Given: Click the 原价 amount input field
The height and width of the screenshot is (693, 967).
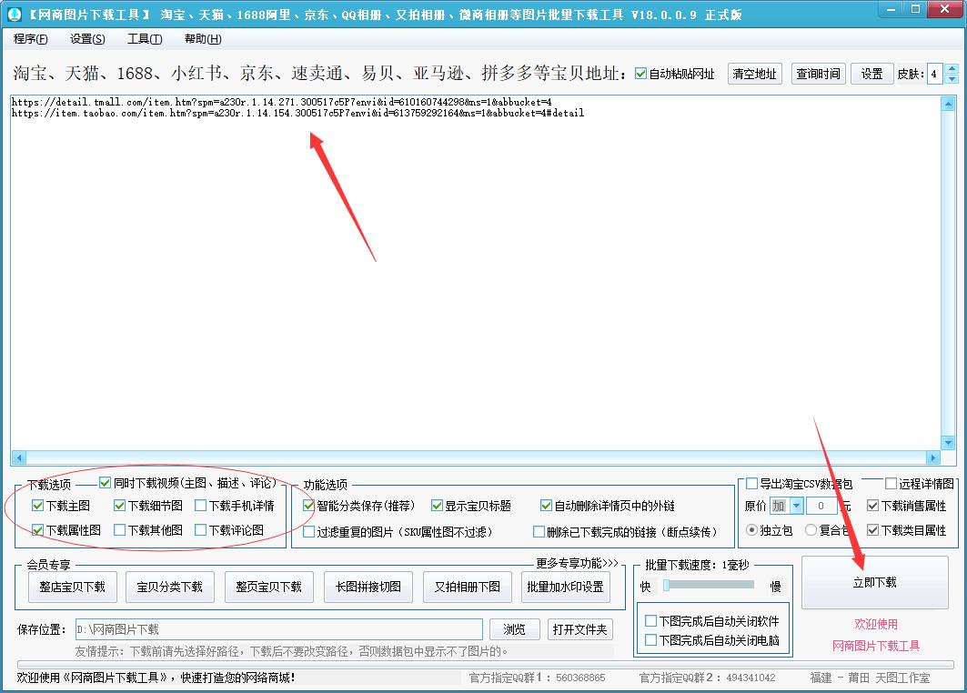Looking at the screenshot, I should pos(821,506).
